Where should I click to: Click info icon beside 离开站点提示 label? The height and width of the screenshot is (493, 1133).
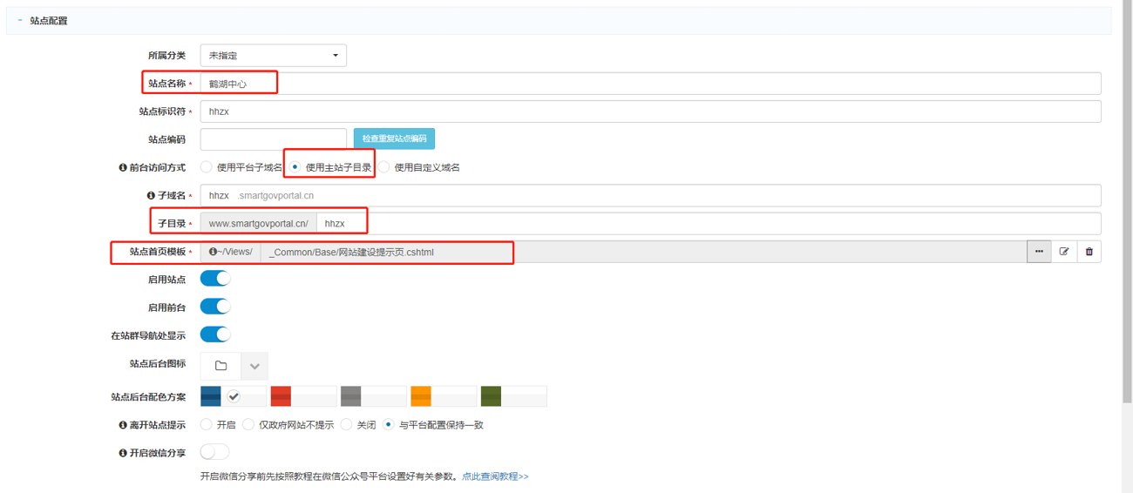(x=123, y=425)
